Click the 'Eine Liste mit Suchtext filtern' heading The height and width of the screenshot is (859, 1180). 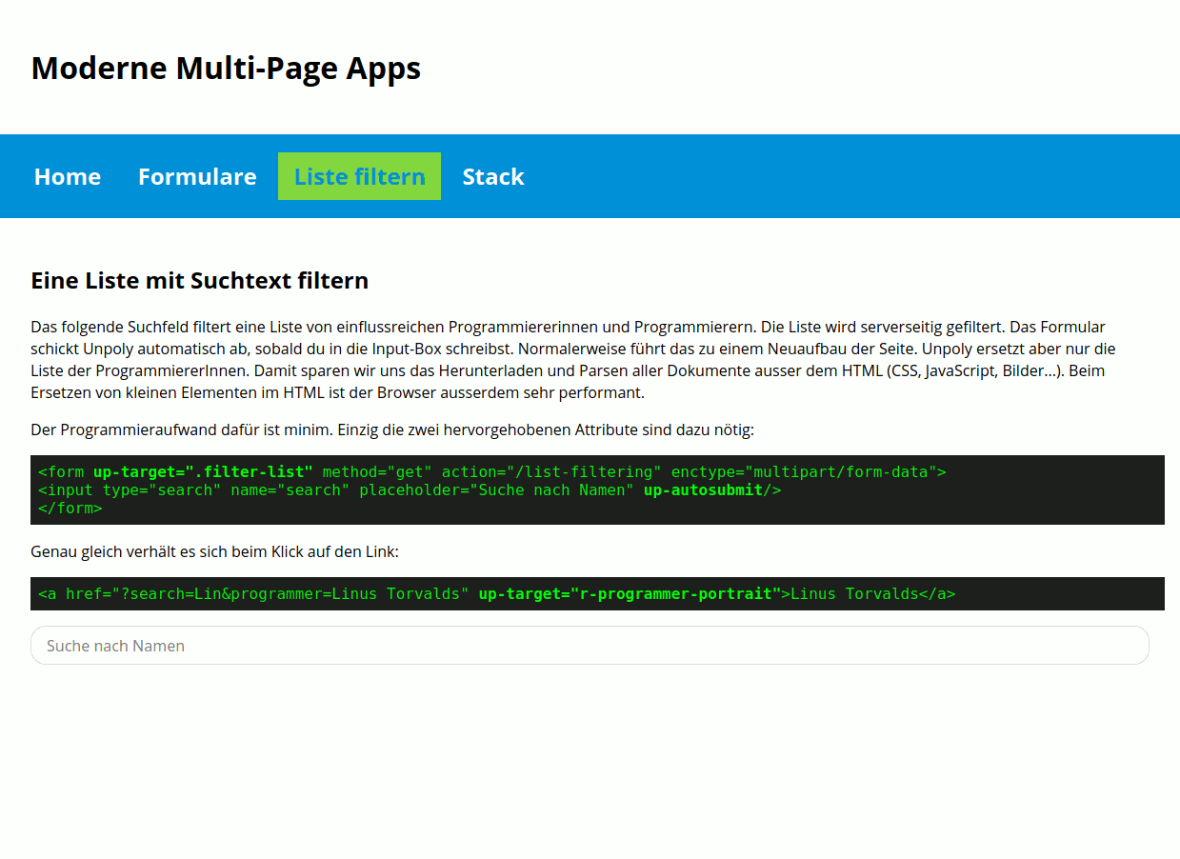point(199,281)
